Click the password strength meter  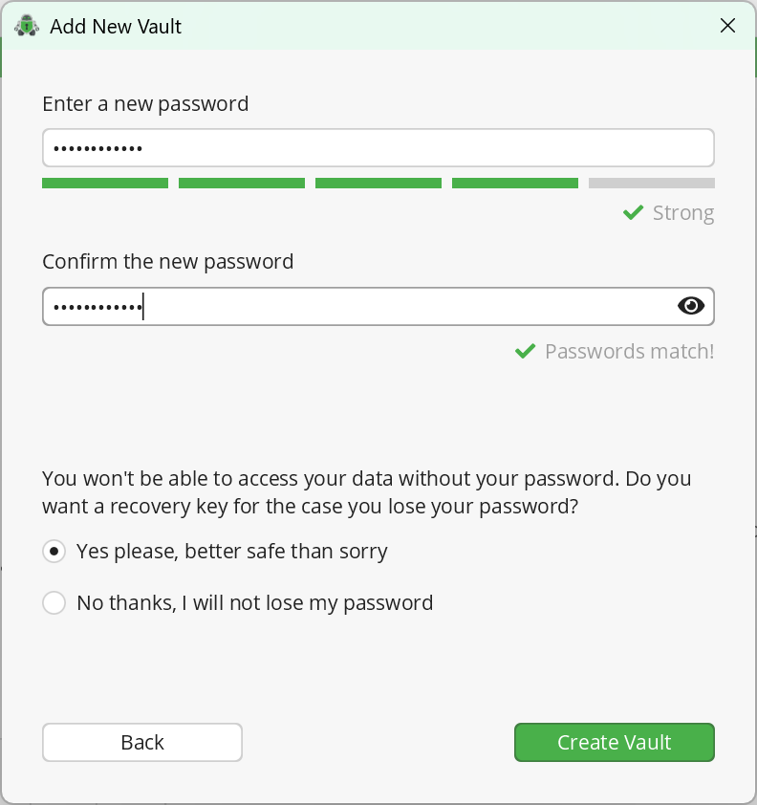click(x=378, y=183)
